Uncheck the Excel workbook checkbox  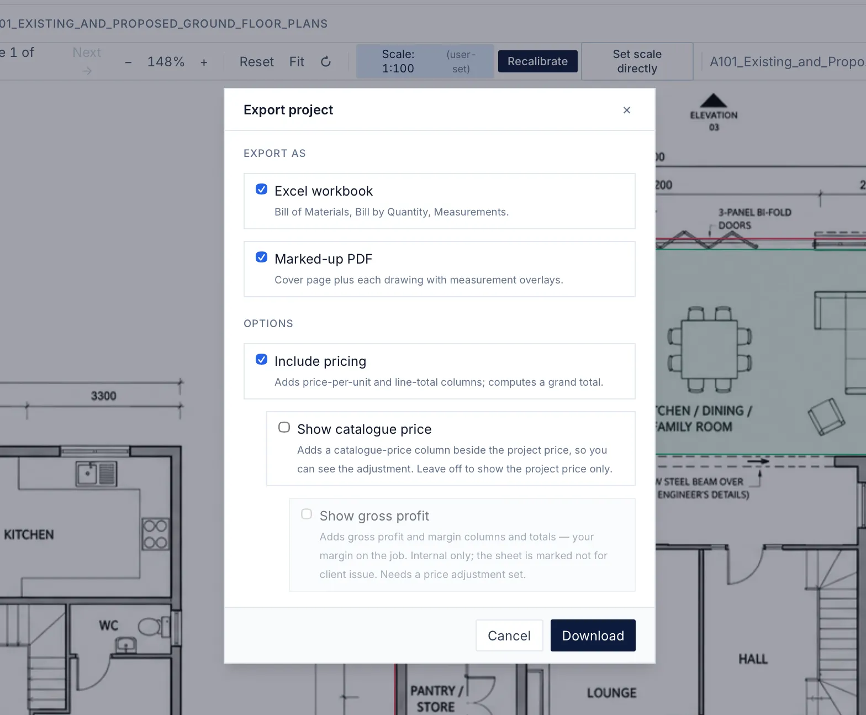pyautogui.click(x=262, y=190)
